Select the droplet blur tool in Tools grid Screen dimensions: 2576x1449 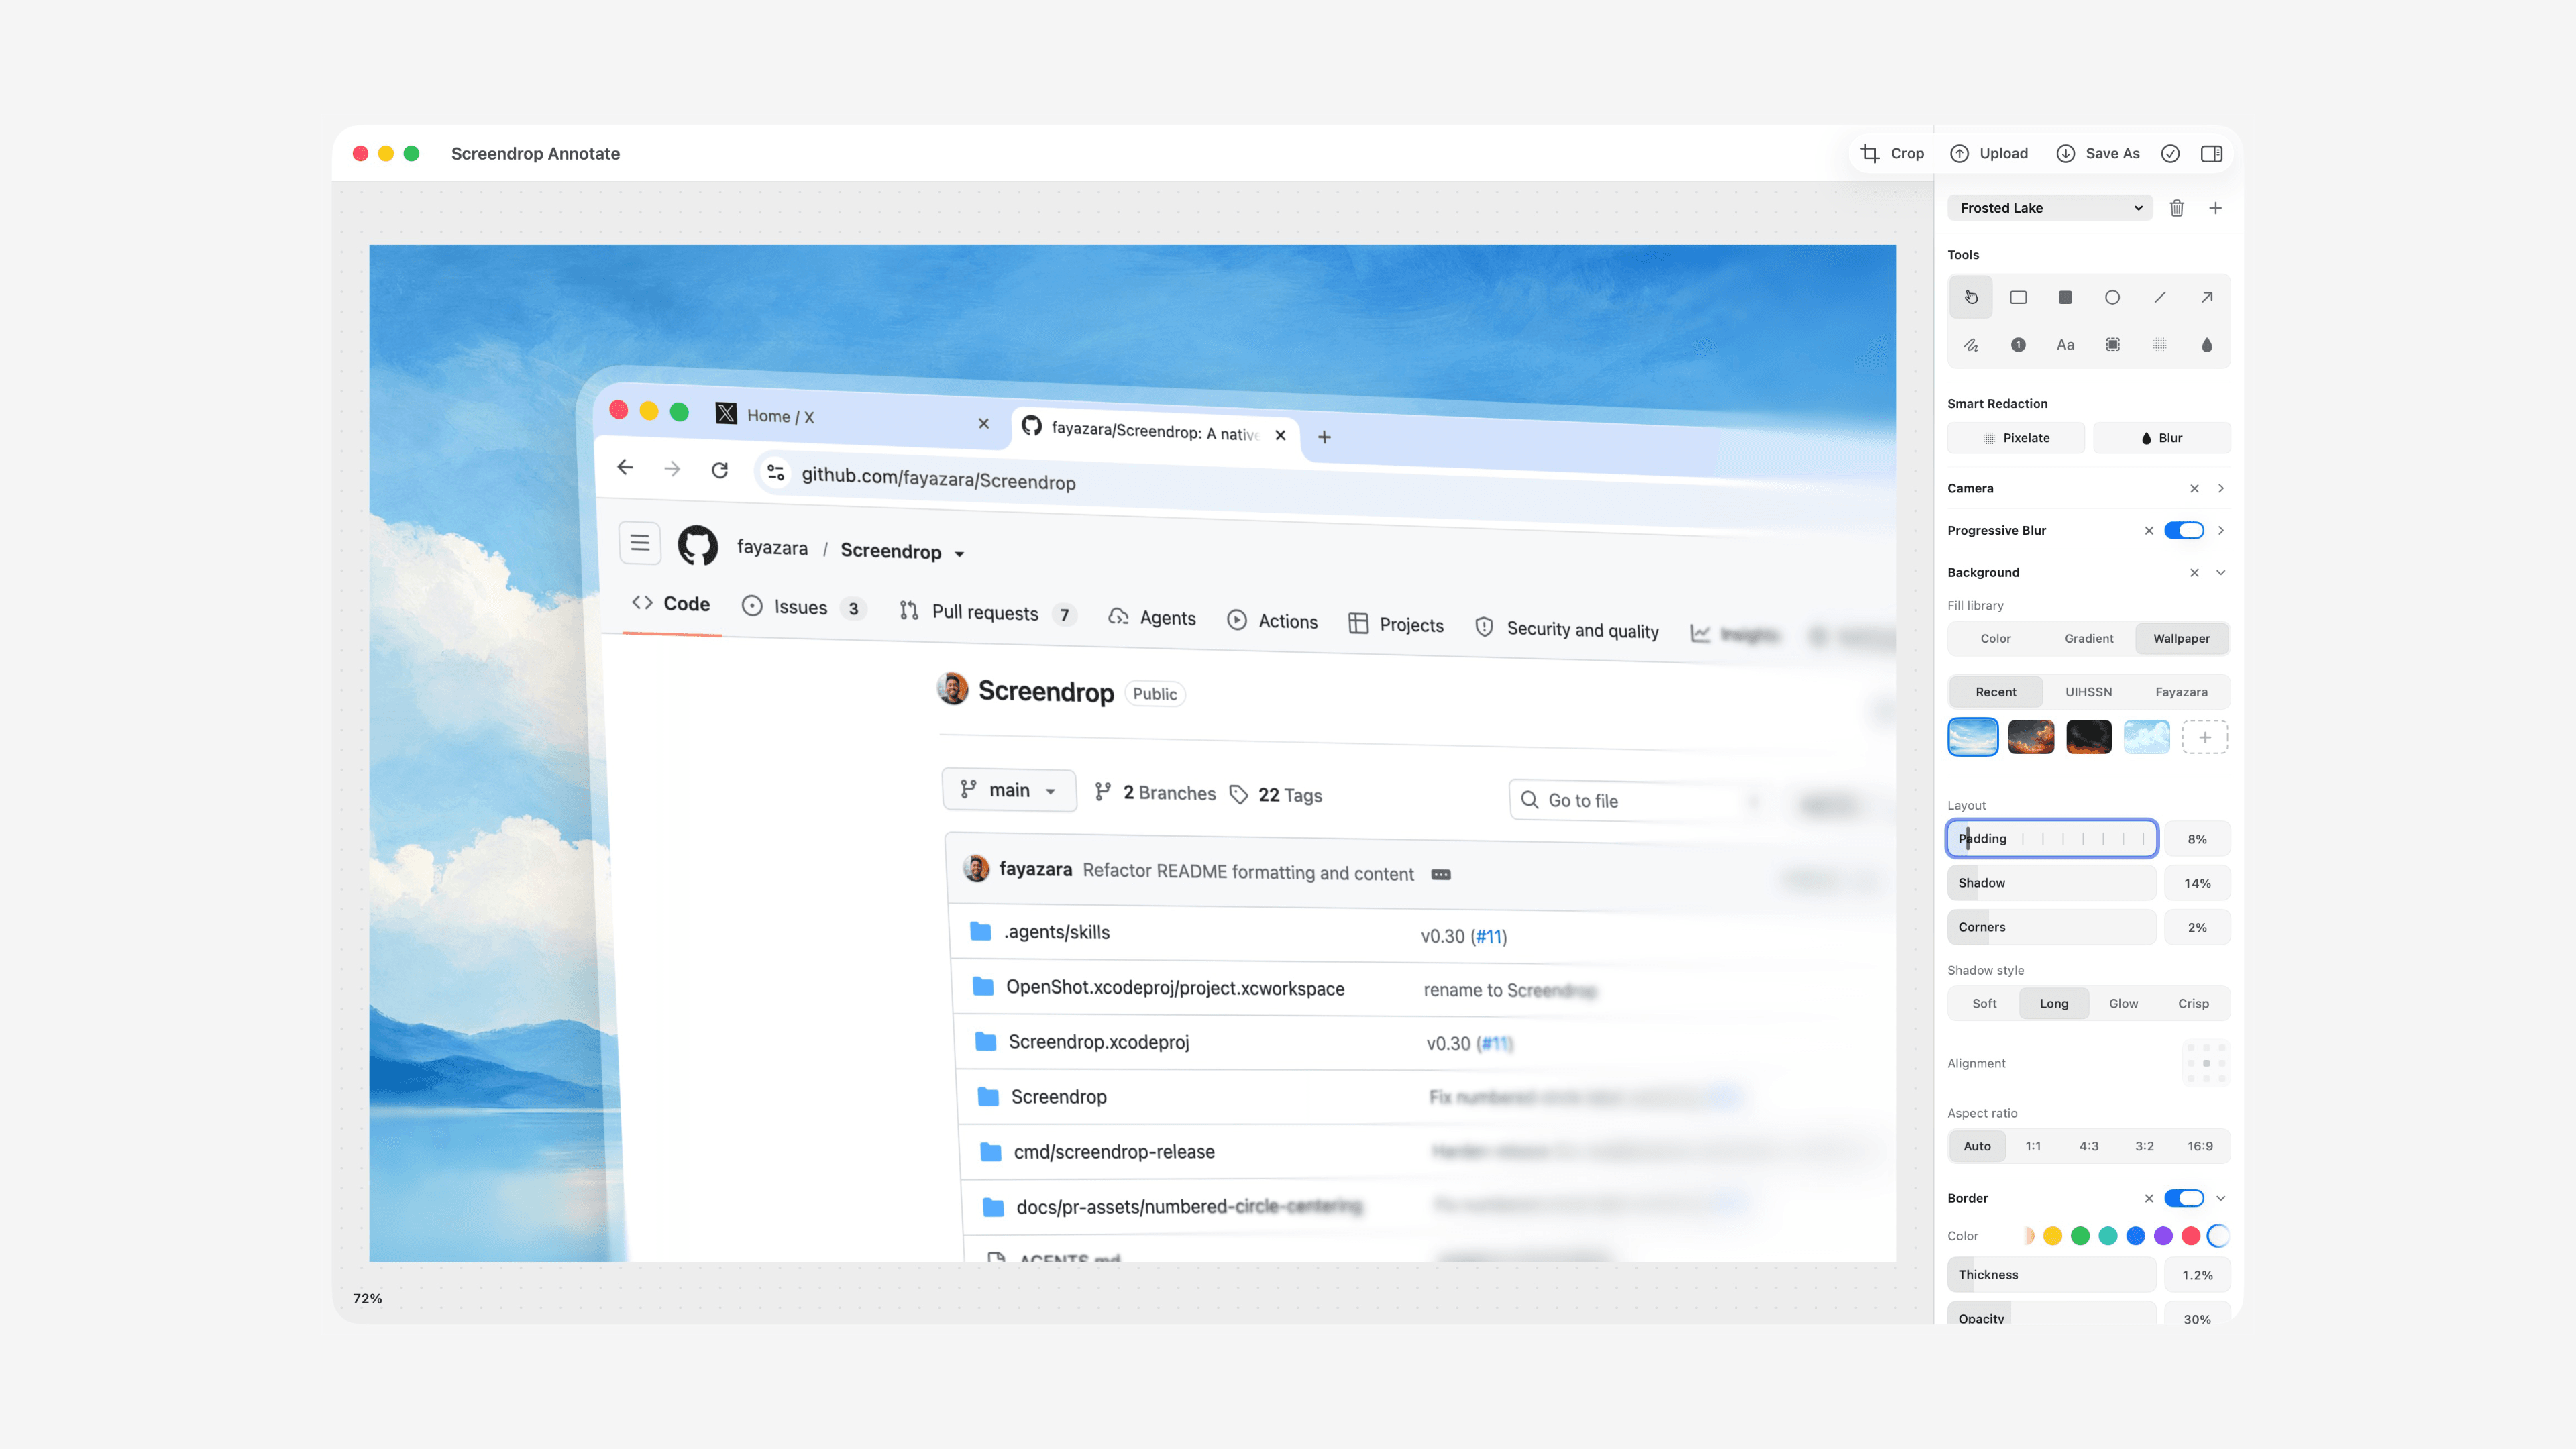click(x=2207, y=345)
